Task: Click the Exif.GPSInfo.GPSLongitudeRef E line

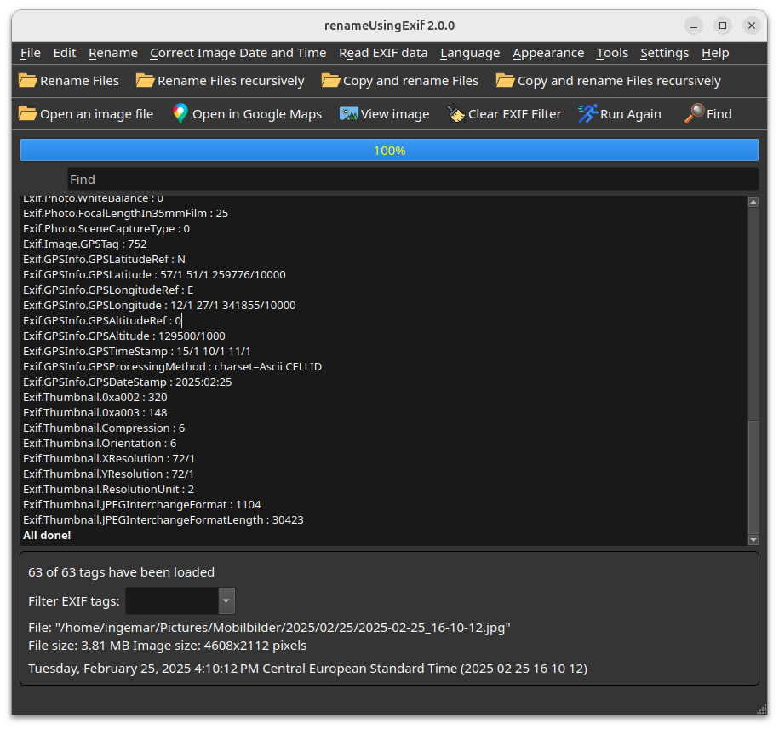Action: coord(108,290)
